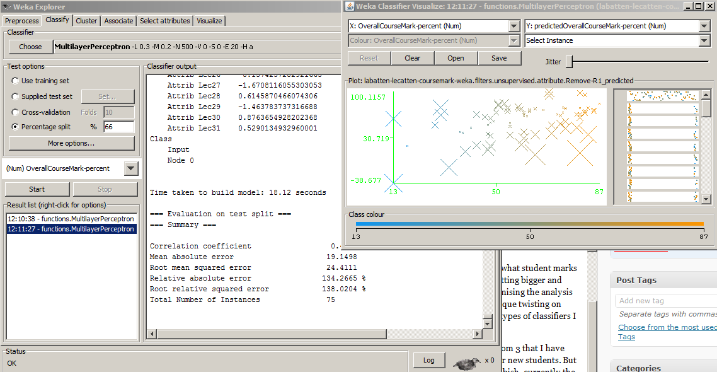This screenshot has height=372, width=717.
Task: Expand the Select Instance dropdown
Action: click(704, 41)
